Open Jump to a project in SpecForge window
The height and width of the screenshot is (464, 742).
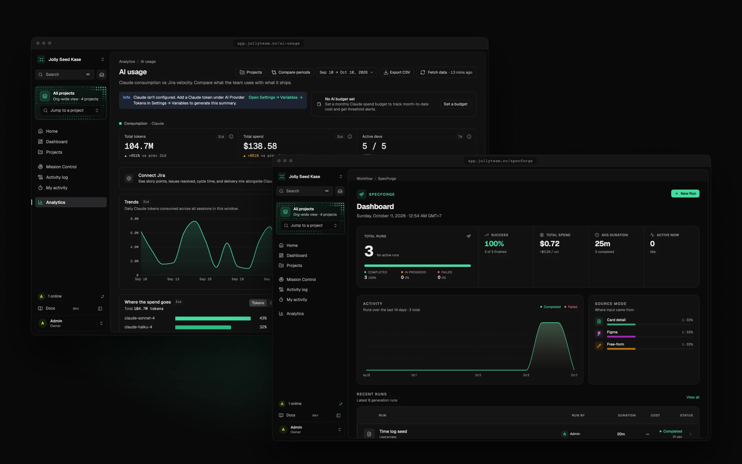point(310,226)
